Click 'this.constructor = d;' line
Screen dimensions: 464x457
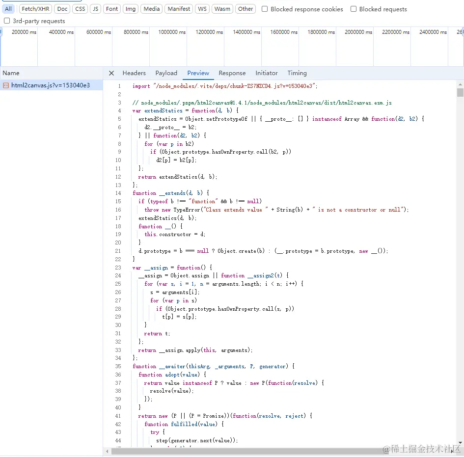point(175,234)
